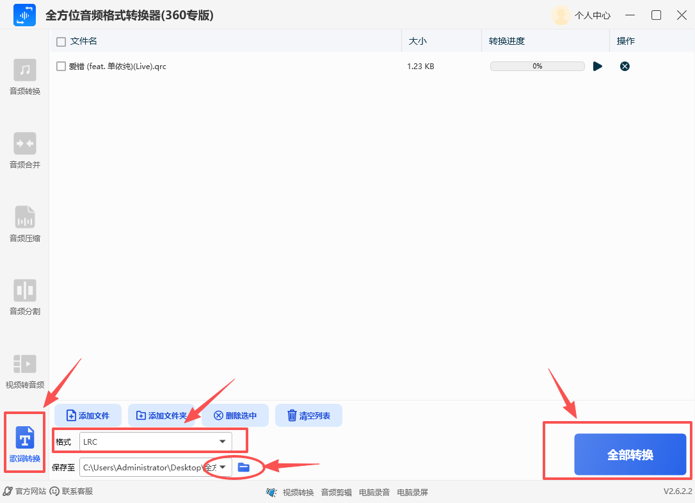
Task: Select the 音频转换 sidebar tool
Action: click(24, 77)
